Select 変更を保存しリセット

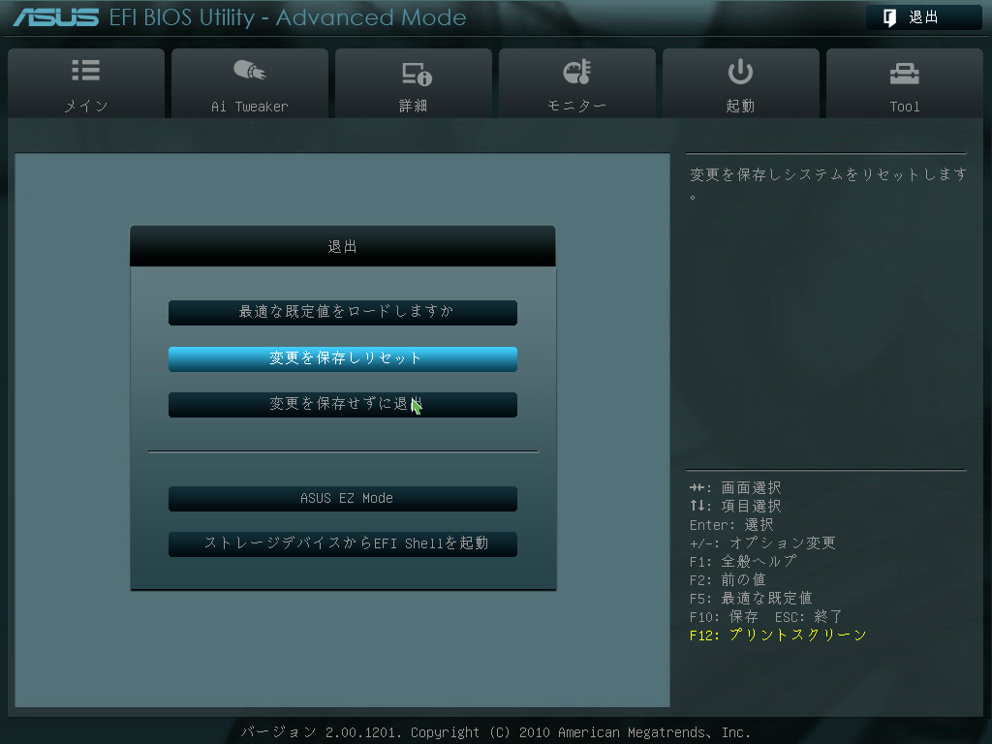343,358
